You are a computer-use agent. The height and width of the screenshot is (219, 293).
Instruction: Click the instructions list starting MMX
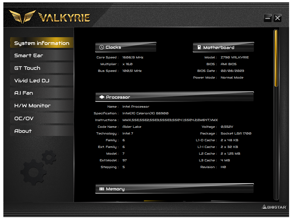170,120
